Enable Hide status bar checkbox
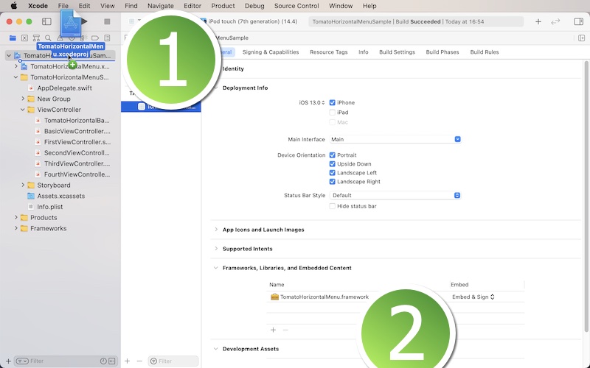 click(333, 206)
